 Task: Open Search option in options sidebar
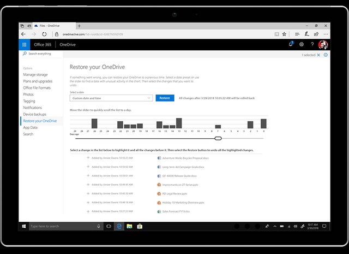28,134
